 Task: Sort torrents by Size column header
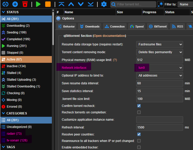[x=129, y=12]
